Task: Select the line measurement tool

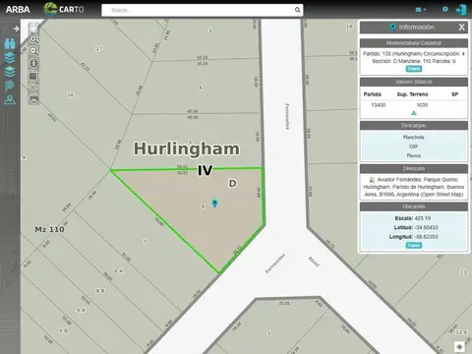Action: [33, 87]
